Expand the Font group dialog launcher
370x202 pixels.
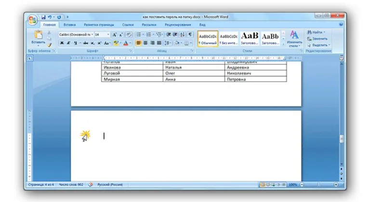click(x=131, y=51)
